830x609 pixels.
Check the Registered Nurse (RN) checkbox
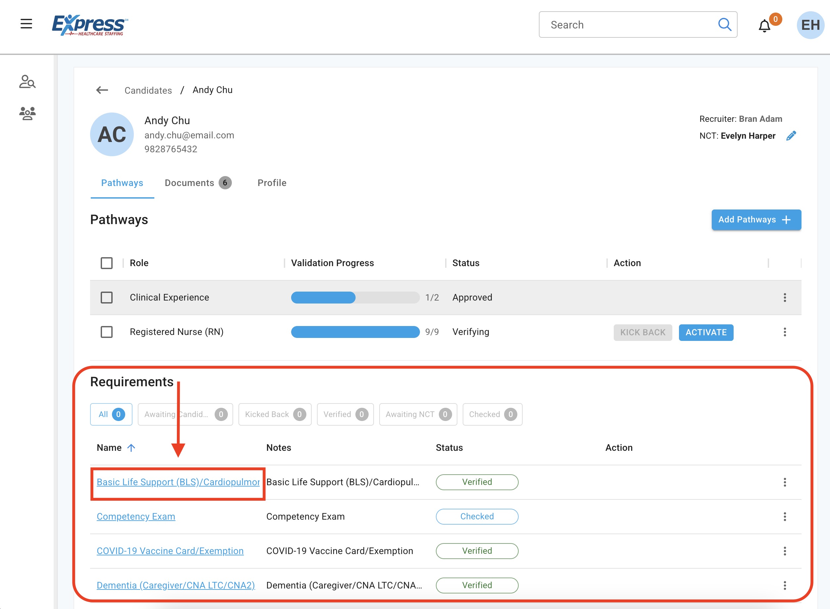[x=107, y=332]
